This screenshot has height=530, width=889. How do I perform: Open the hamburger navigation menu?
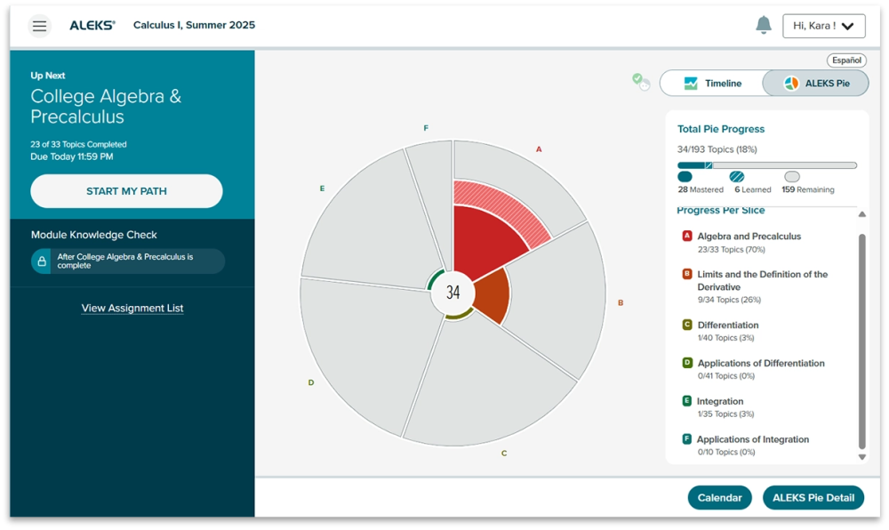[39, 26]
